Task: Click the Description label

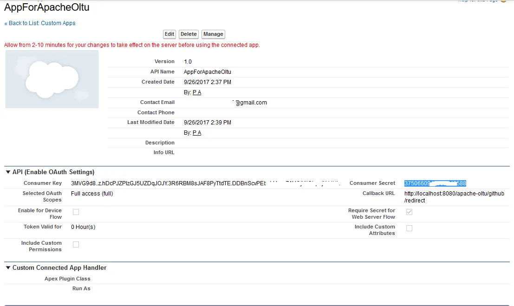Action: [160, 143]
